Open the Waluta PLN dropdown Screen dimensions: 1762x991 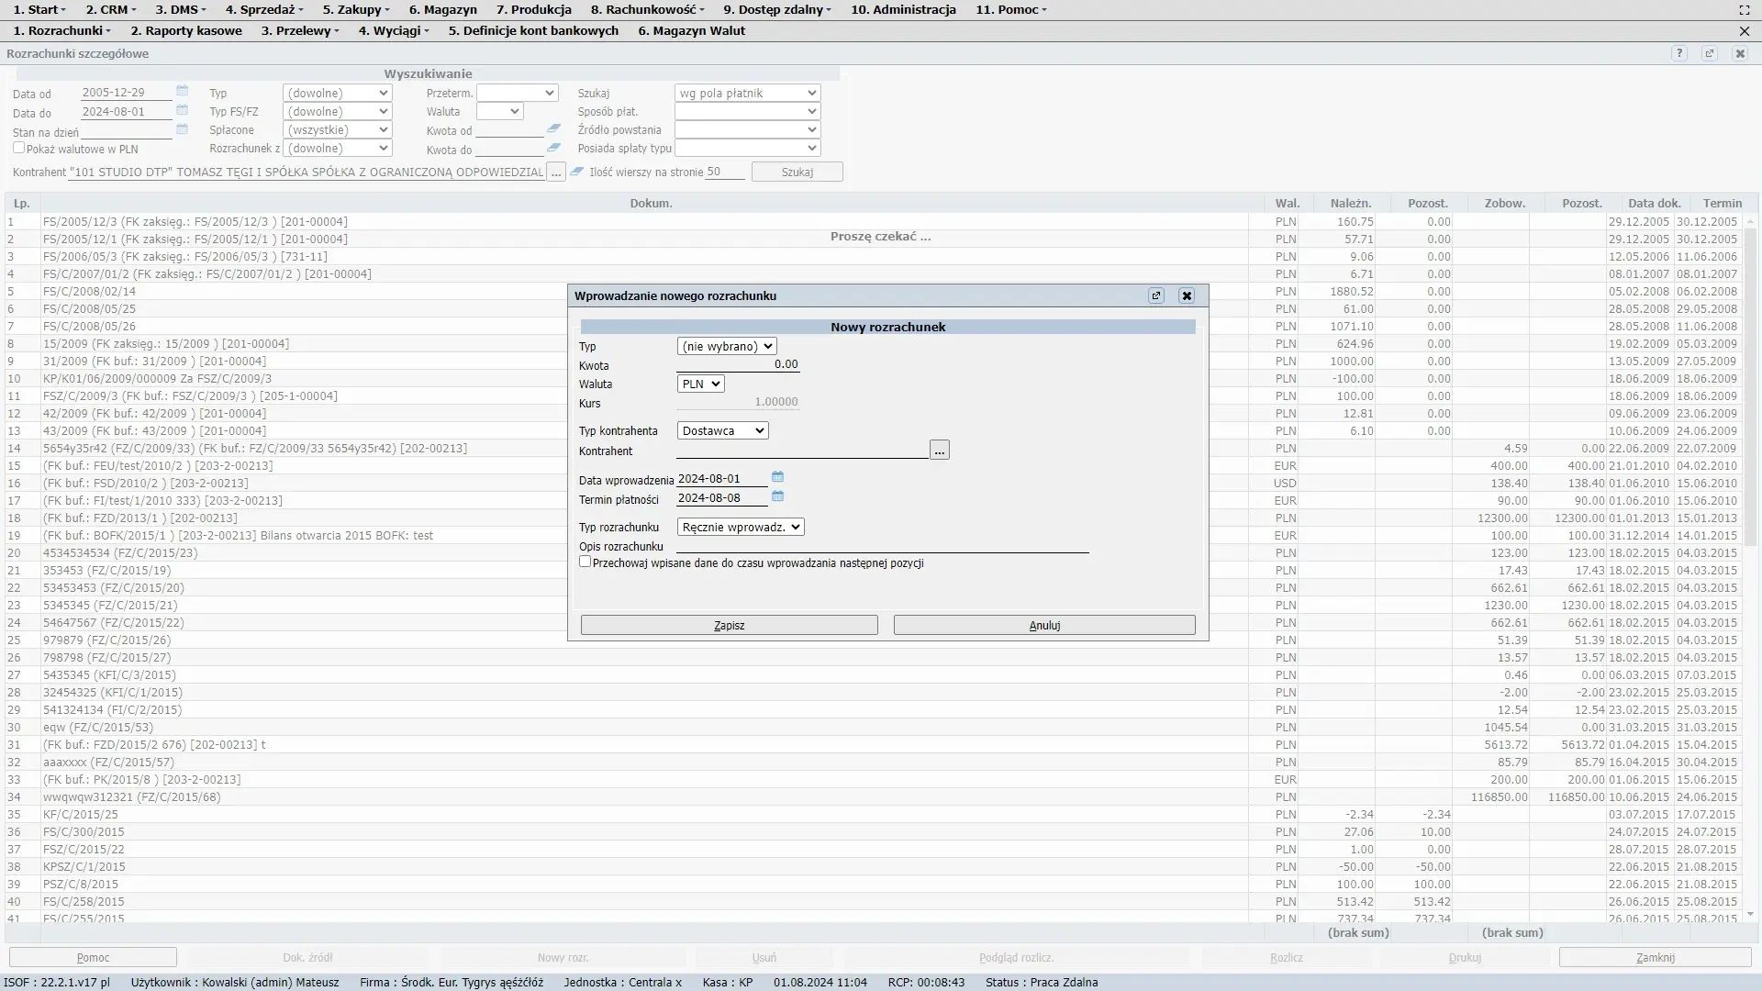tap(700, 384)
